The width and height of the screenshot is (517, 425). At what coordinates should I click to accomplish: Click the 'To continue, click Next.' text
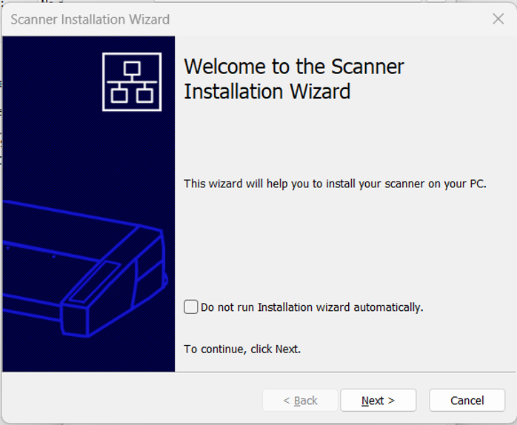[x=242, y=349]
